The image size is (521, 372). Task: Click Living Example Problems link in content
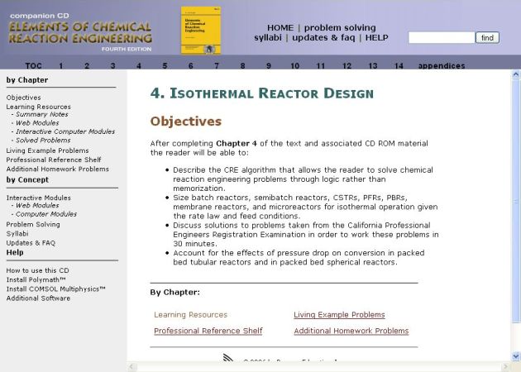pyautogui.click(x=339, y=315)
